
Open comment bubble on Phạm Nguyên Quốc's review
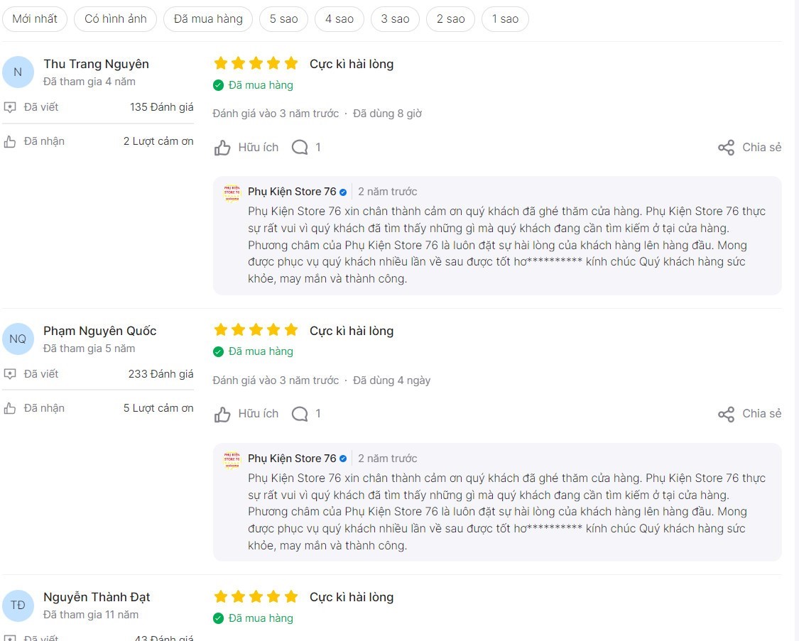point(300,414)
